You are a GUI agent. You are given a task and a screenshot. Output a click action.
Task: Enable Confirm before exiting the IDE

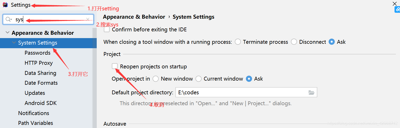tap(107, 30)
